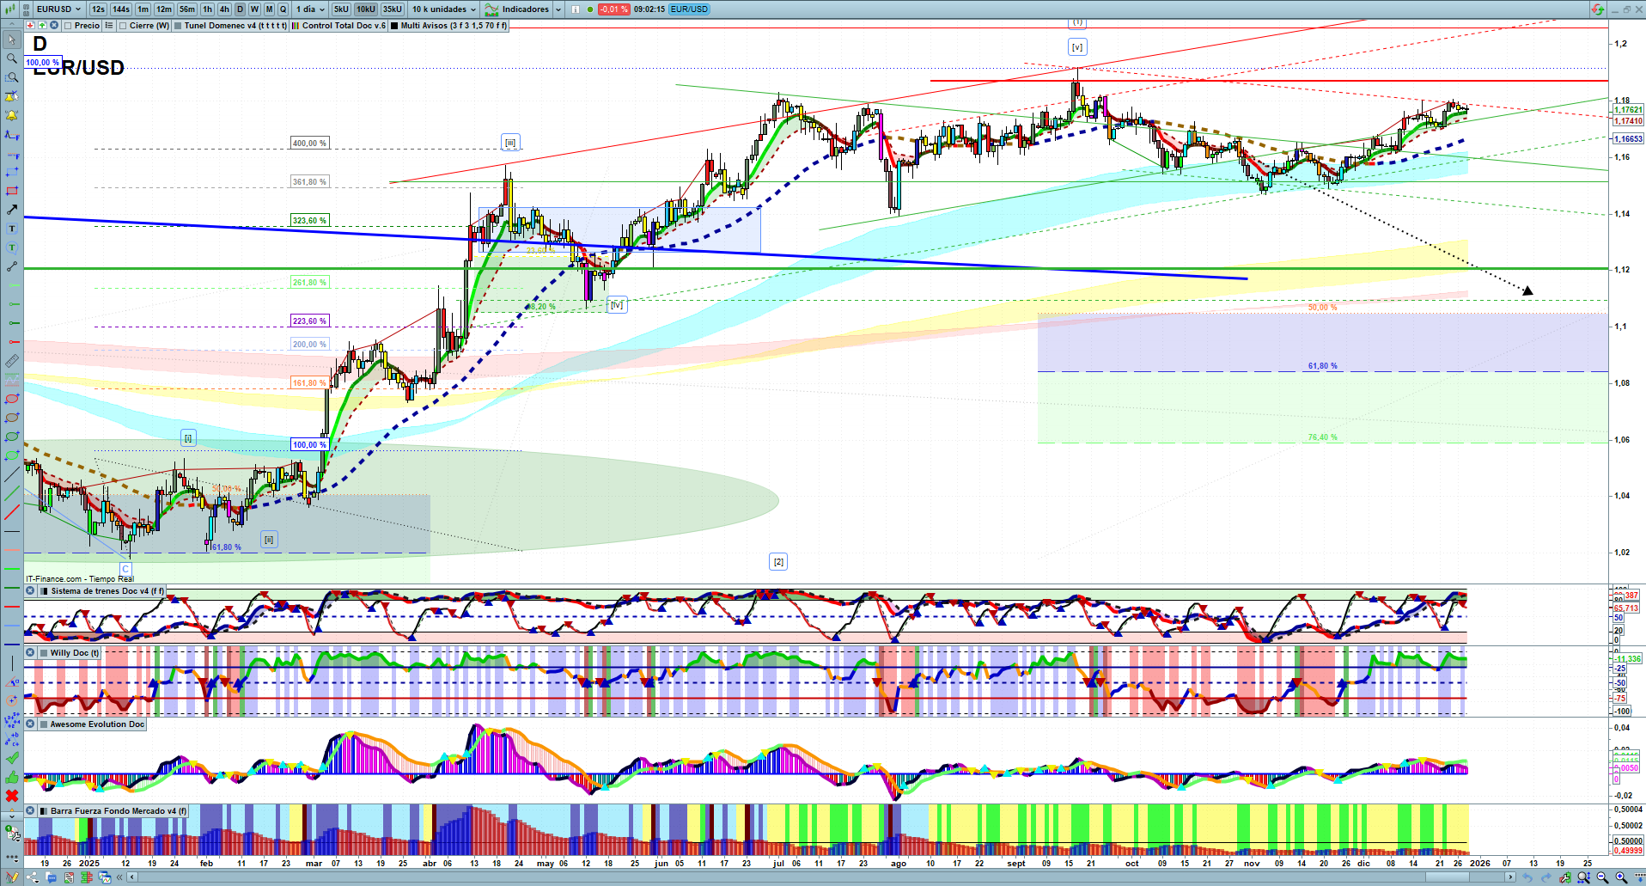Image resolution: width=1646 pixels, height=886 pixels.
Task: Click the red X delete-drawings icon
Action: [x=12, y=796]
